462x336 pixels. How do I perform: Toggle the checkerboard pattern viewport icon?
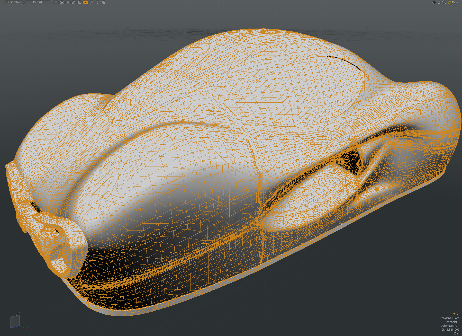(56, 2)
